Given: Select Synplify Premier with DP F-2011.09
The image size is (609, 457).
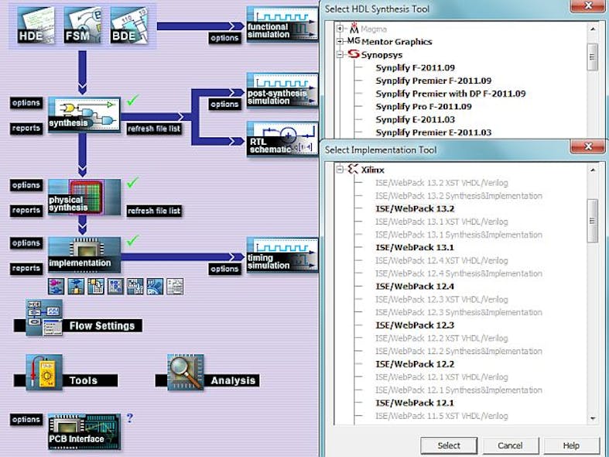Looking at the screenshot, I should pyautogui.click(x=450, y=94).
